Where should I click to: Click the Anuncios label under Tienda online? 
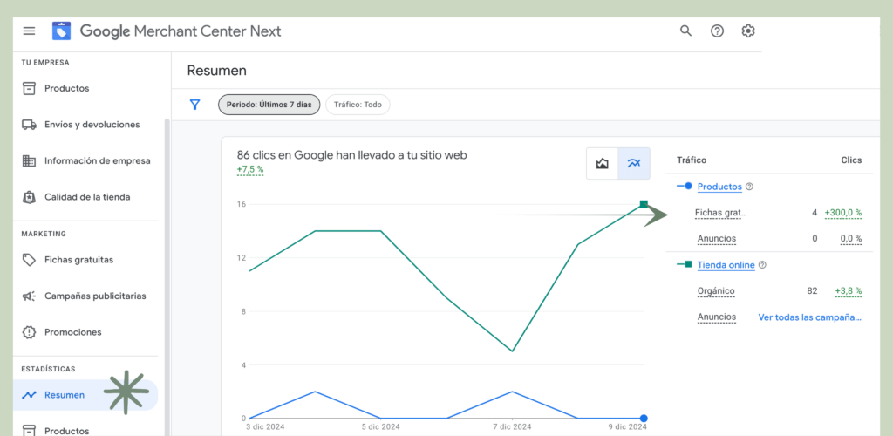[x=717, y=317]
